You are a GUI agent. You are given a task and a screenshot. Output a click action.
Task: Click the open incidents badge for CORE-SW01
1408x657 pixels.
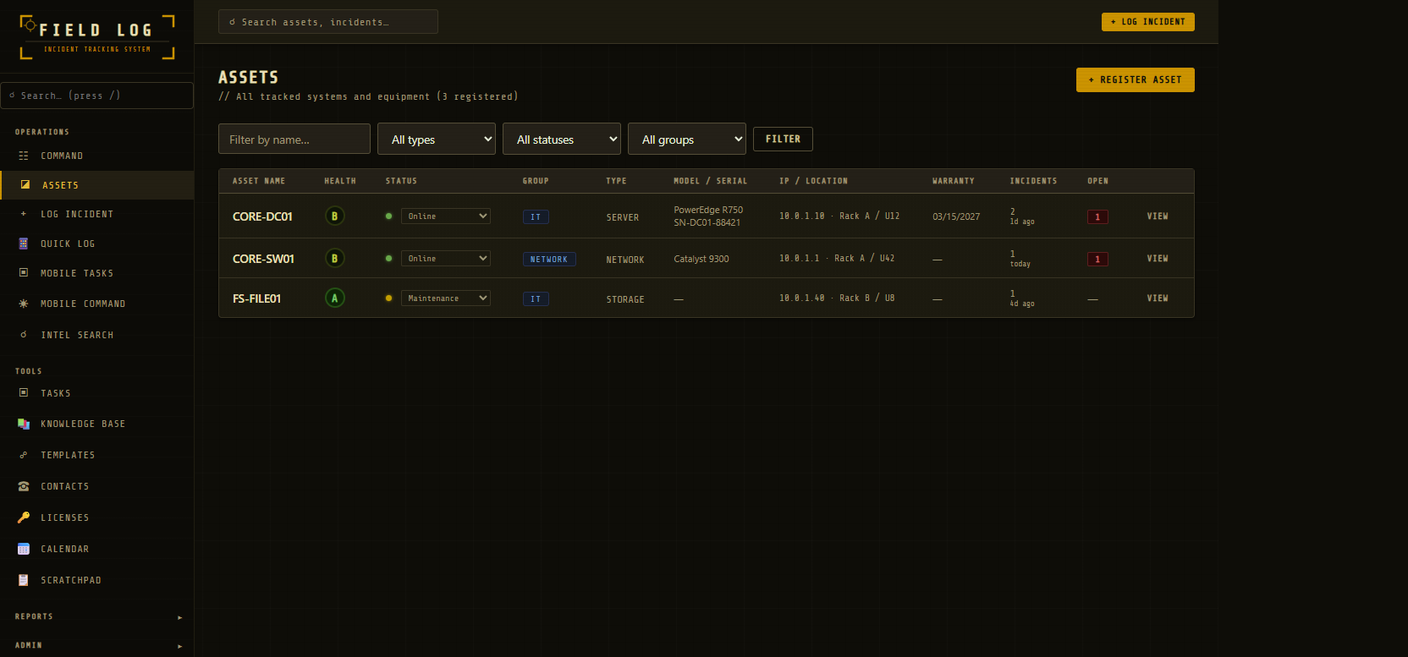click(1097, 260)
